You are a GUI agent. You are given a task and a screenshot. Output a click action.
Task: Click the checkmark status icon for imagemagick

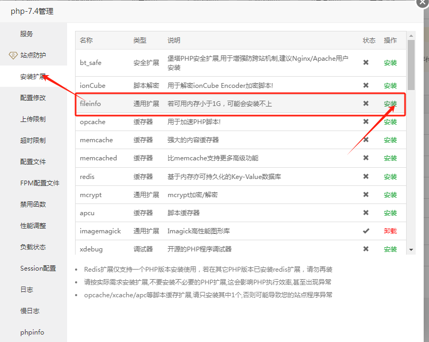pos(366,231)
